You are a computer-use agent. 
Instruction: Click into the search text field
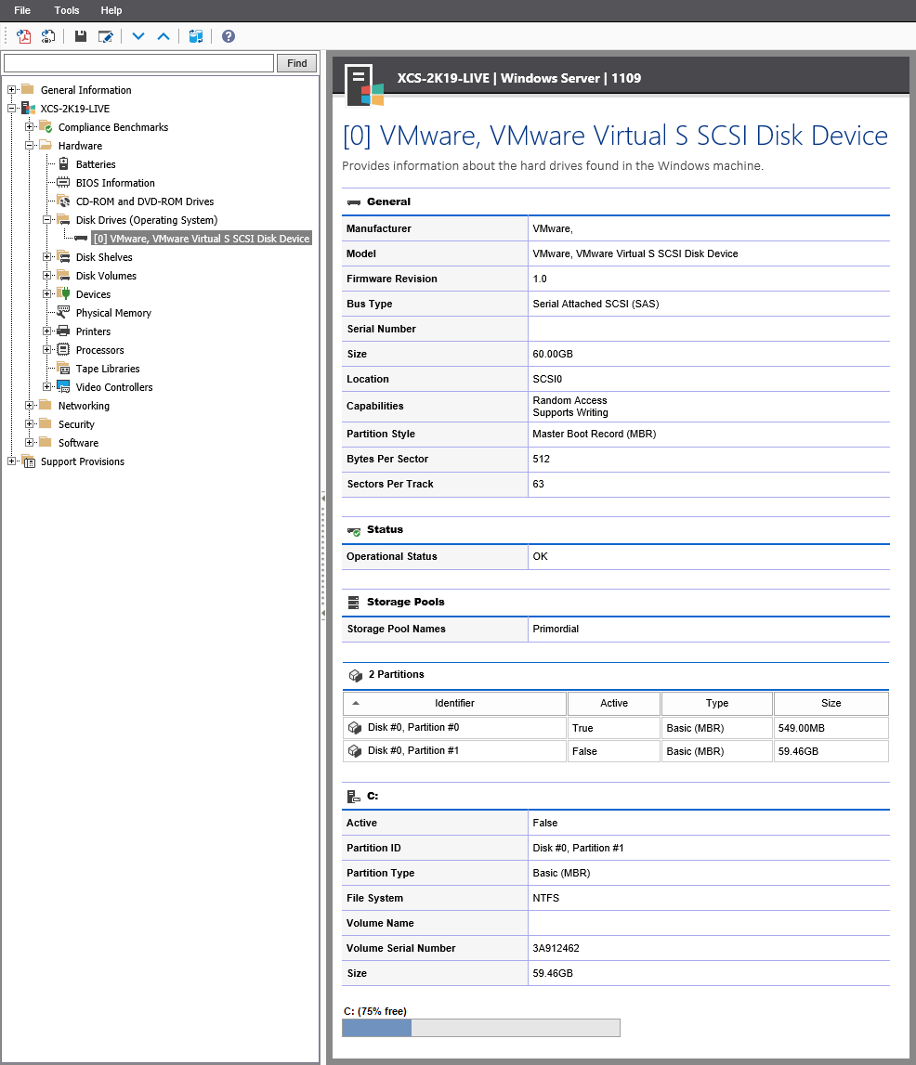tap(138, 63)
